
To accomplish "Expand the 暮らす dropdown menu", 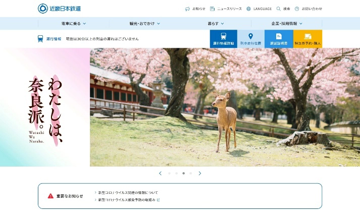I will (216, 23).
